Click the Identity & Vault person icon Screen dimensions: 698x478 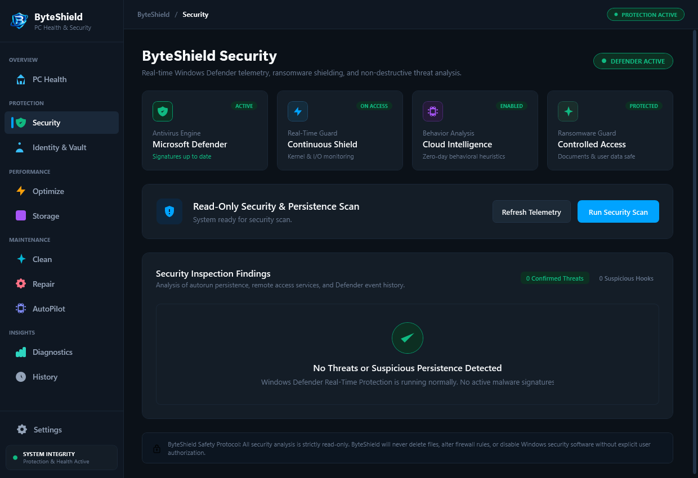pyautogui.click(x=21, y=147)
